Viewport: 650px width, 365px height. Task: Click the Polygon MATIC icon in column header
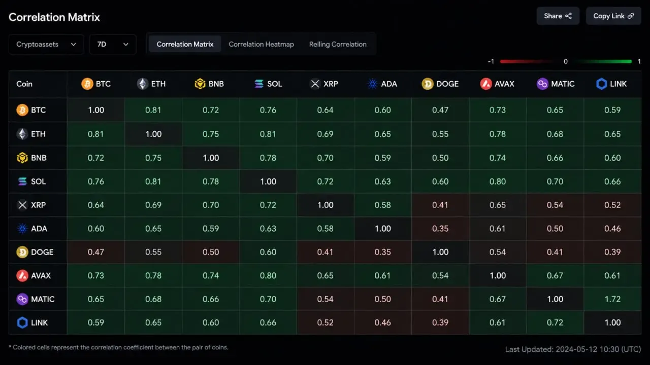pos(542,84)
